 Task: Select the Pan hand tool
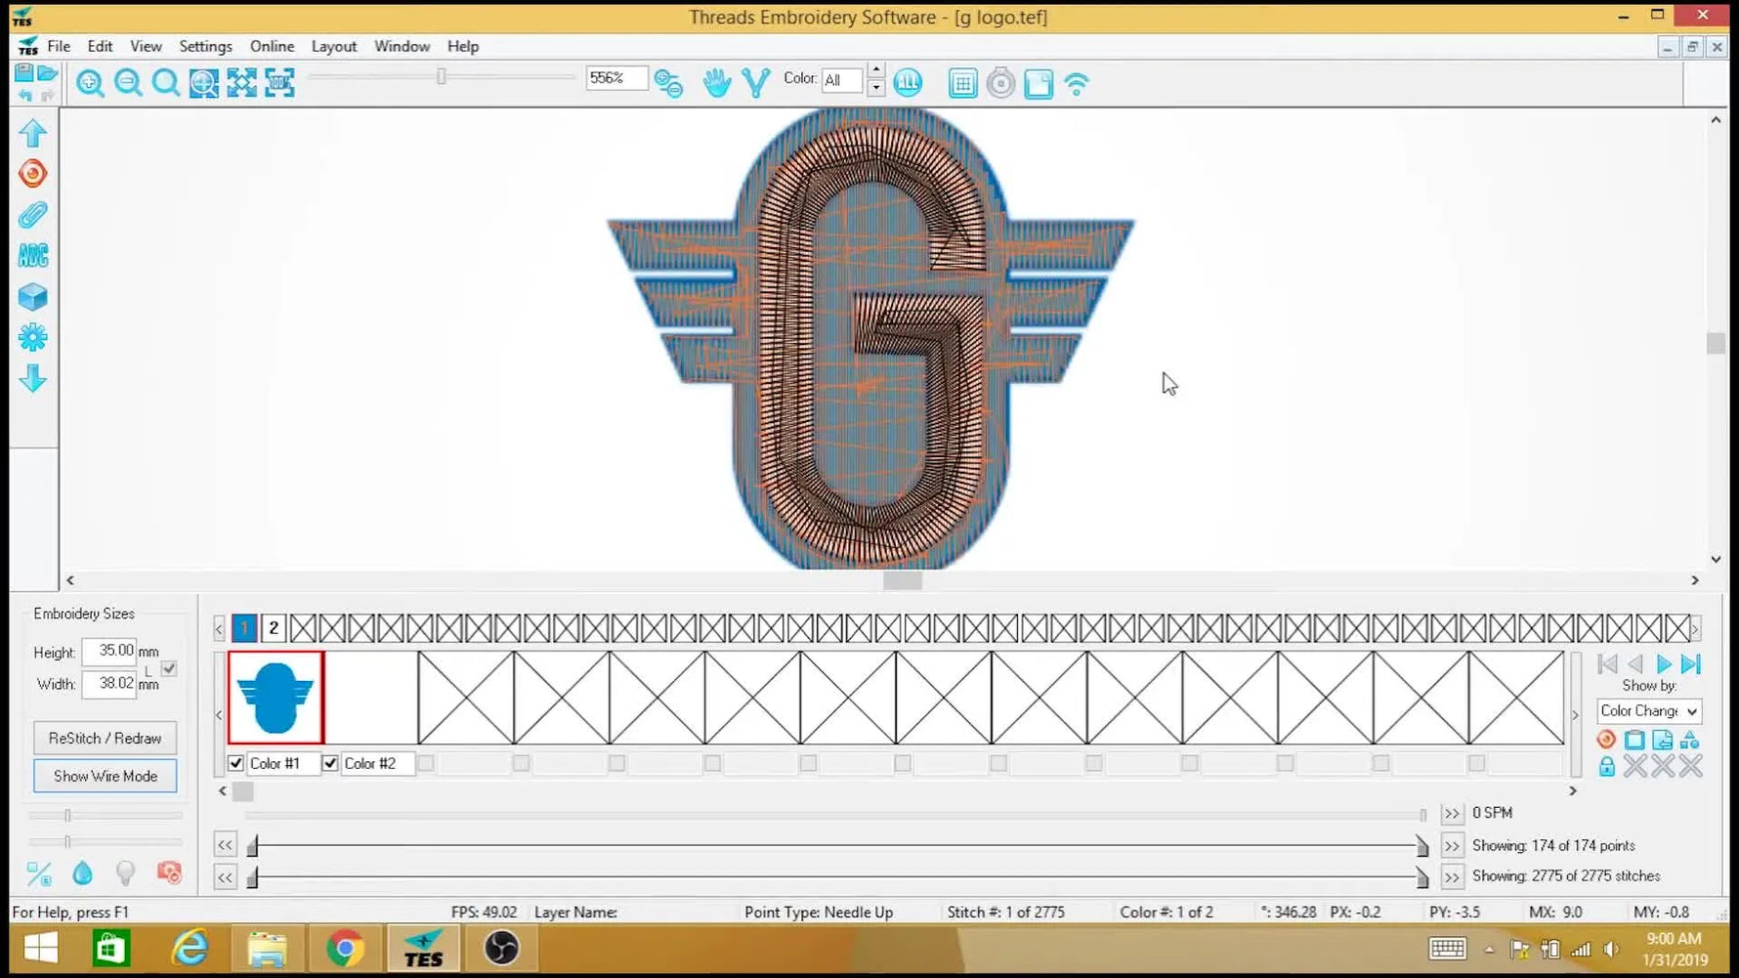717,83
